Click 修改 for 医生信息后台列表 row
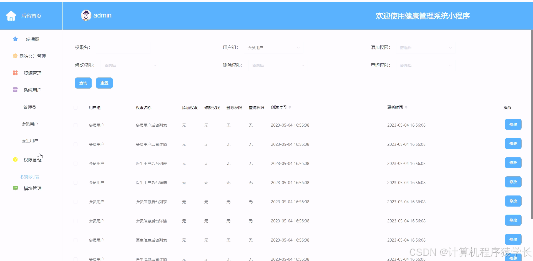The image size is (533, 261). click(513, 239)
